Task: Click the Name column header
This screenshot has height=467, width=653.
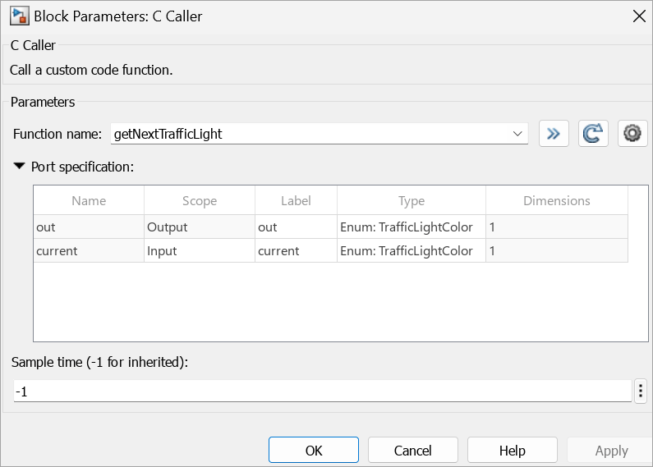Action: coord(89,201)
